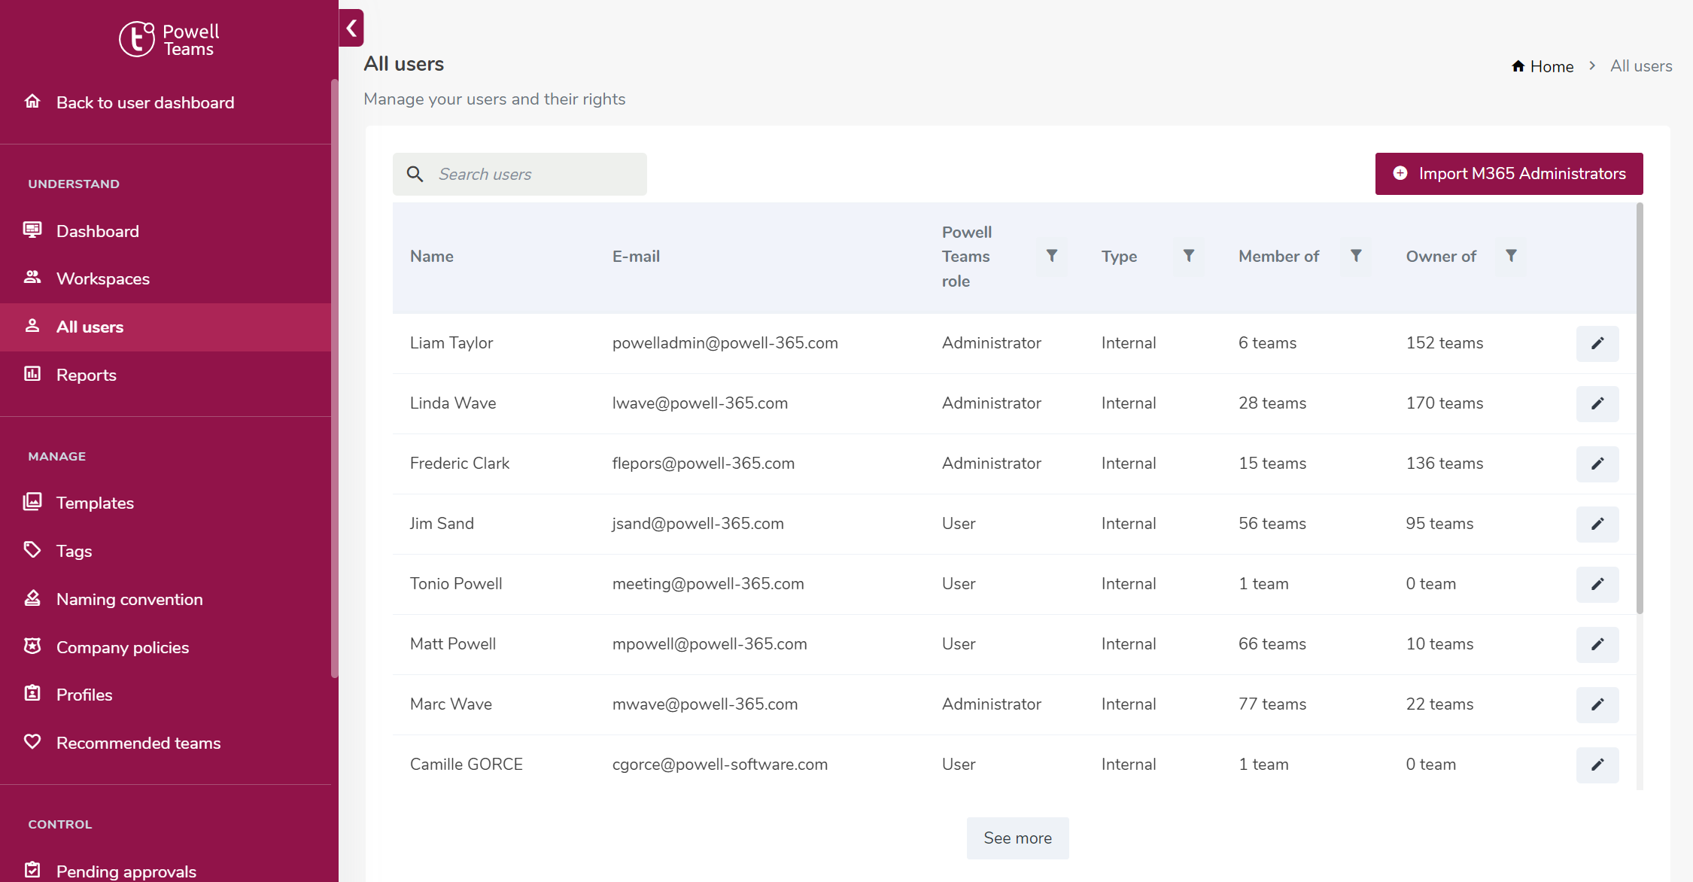Screen dimensions: 1693x882
Task: Open the Owner of column filter
Action: tap(1511, 256)
